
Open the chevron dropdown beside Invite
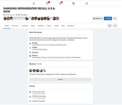click(x=115, y=18)
